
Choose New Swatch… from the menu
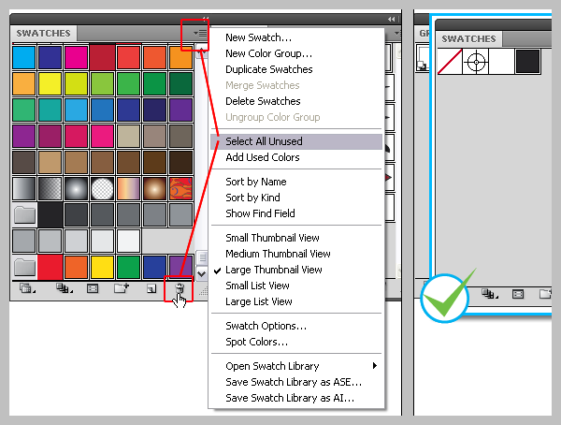(x=258, y=37)
